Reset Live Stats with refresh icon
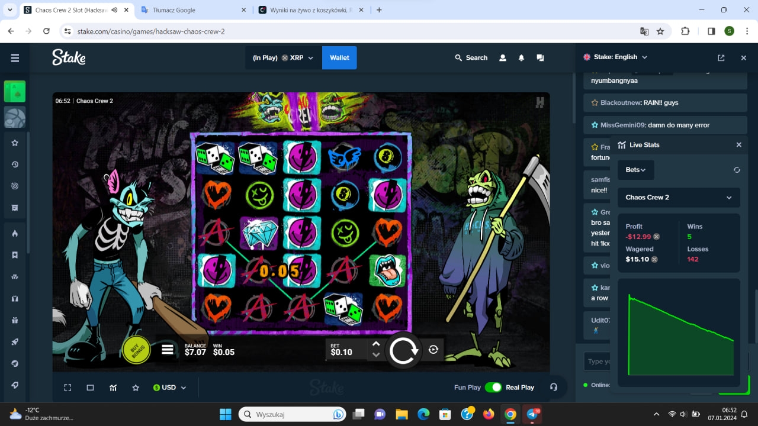 point(737,170)
